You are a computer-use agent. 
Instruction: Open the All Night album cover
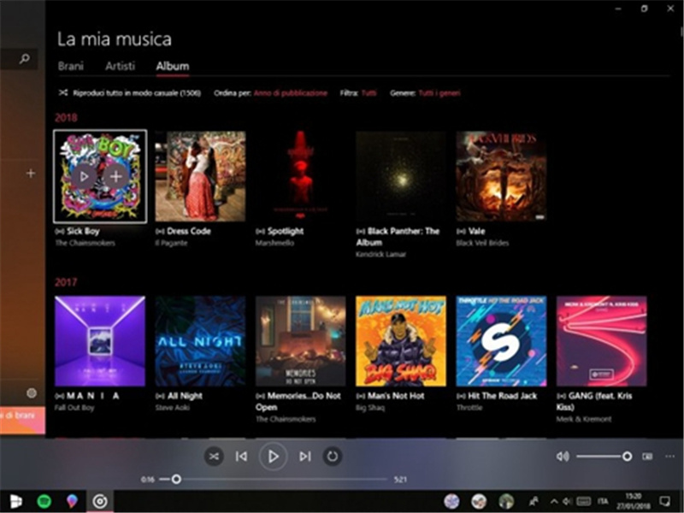coord(200,341)
